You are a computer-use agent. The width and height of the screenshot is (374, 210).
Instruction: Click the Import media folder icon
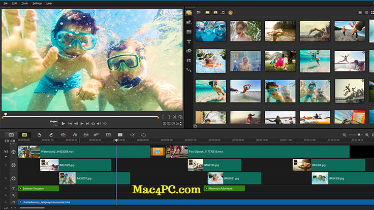[x=199, y=12]
